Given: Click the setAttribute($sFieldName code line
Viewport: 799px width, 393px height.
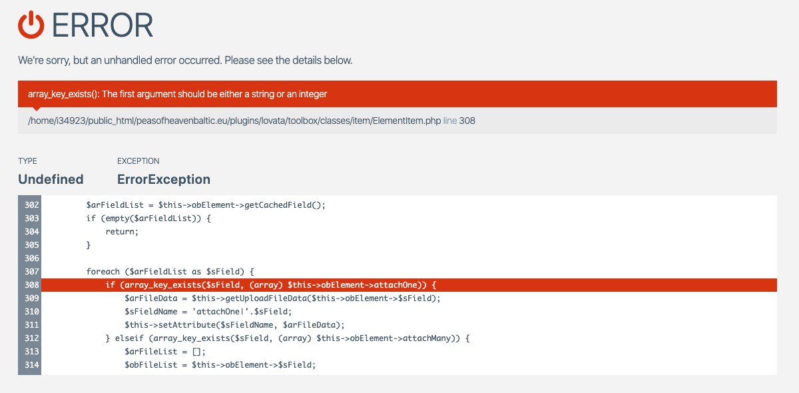Looking at the screenshot, I should (234, 325).
